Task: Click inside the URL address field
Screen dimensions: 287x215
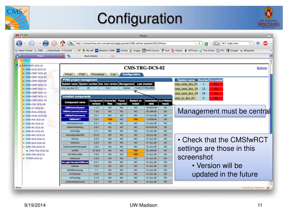Action: pyautogui.click(x=135, y=43)
